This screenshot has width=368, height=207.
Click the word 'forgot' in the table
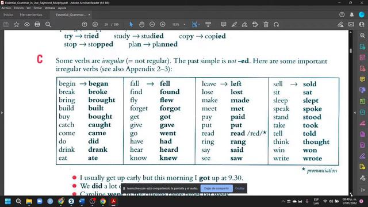pos(170,109)
